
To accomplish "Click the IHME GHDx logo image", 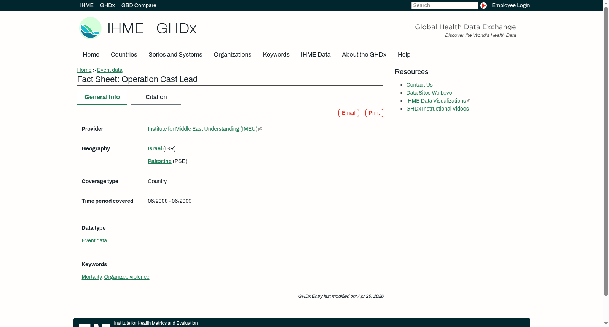I will pyautogui.click(x=138, y=28).
